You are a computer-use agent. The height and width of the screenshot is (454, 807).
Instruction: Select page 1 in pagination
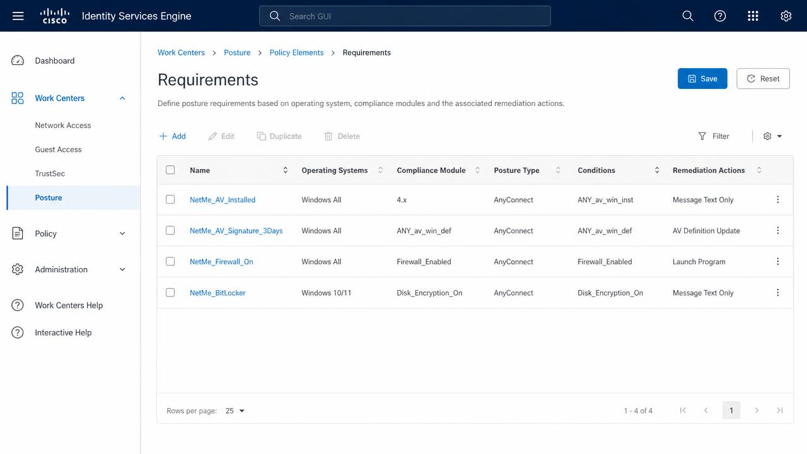pos(731,410)
